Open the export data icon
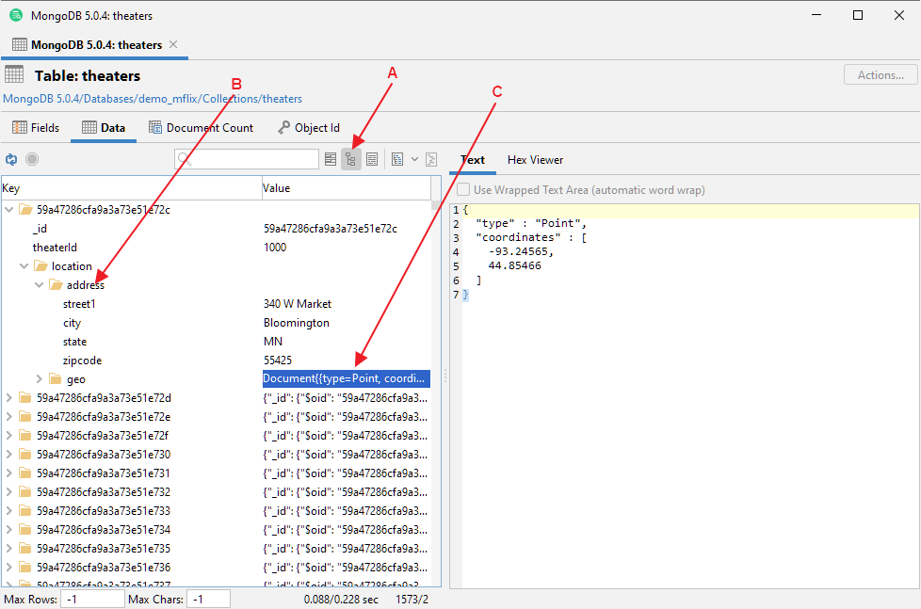 pos(396,159)
